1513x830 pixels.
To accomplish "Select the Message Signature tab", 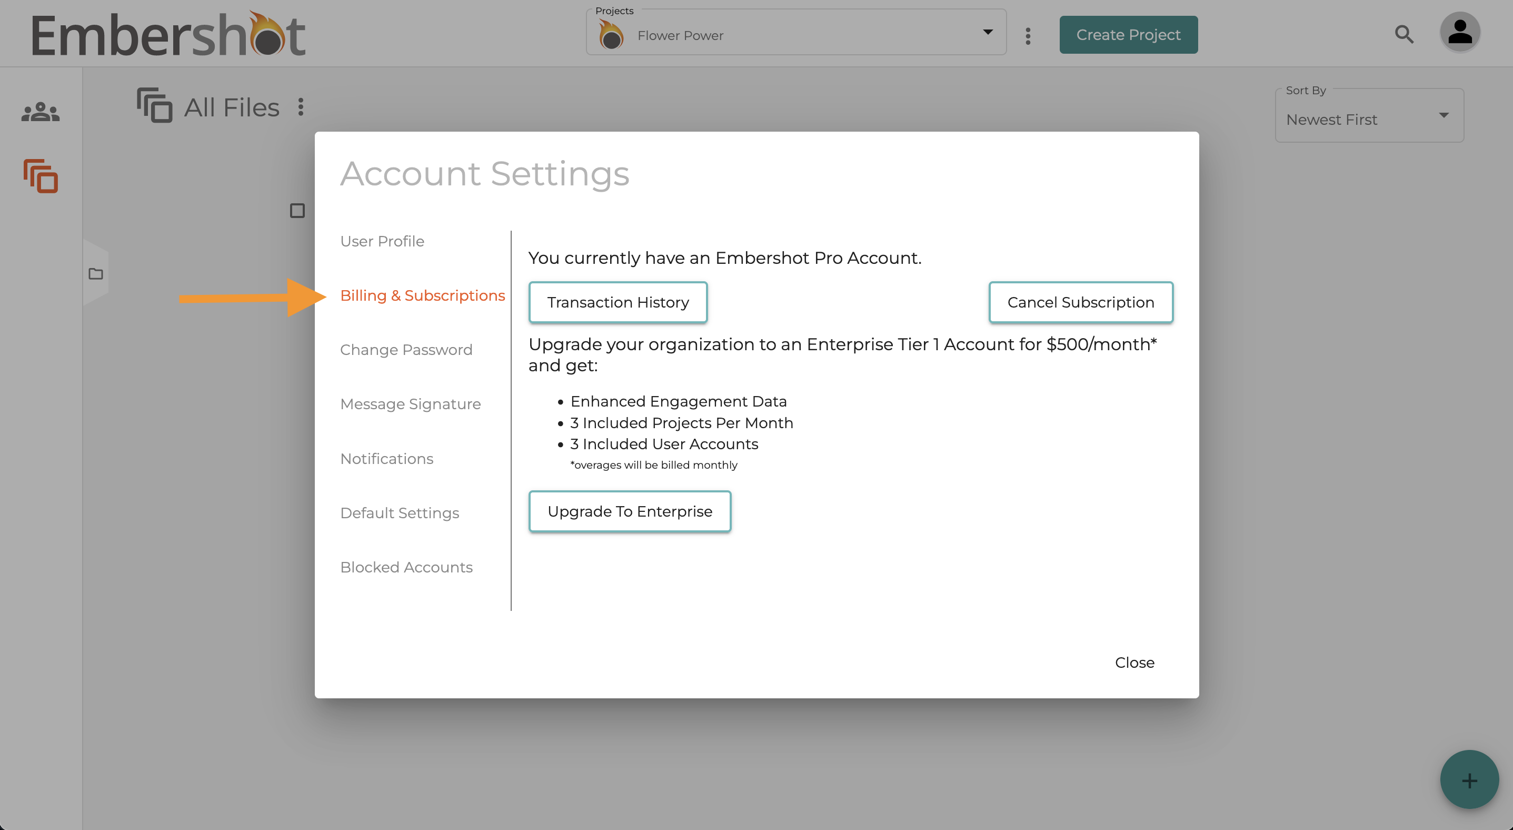I will [x=410, y=404].
